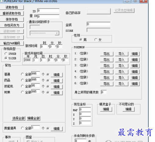Select 256KB save type
The image size is (155, 142).
click(x=6, y=54)
